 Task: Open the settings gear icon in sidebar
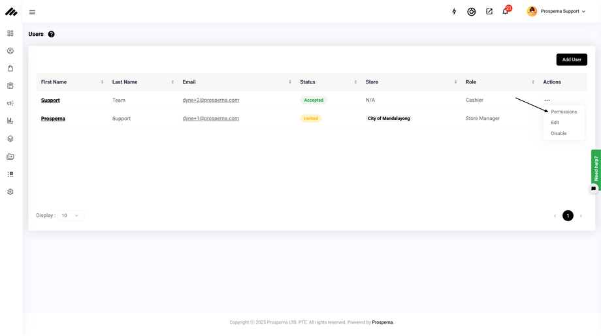10,192
